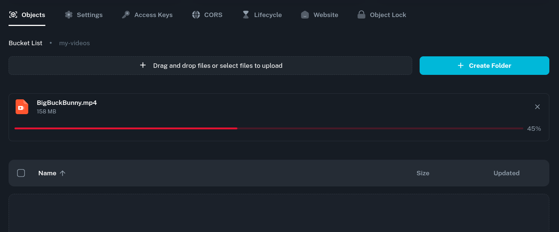Open the CORS tab
Image resolution: width=559 pixels, height=232 pixels.
click(213, 15)
